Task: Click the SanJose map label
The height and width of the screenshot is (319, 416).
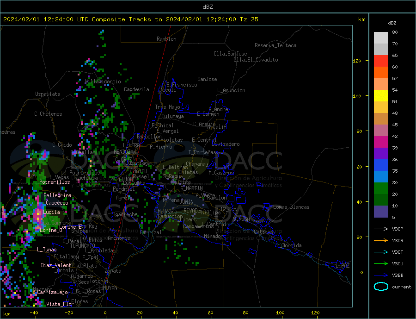Action: coord(207,79)
